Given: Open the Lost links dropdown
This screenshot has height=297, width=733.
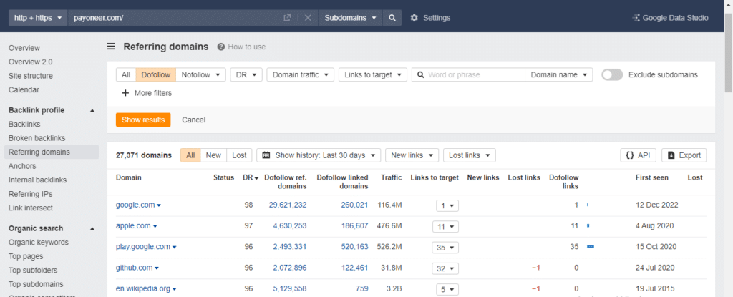Looking at the screenshot, I should click(x=470, y=155).
